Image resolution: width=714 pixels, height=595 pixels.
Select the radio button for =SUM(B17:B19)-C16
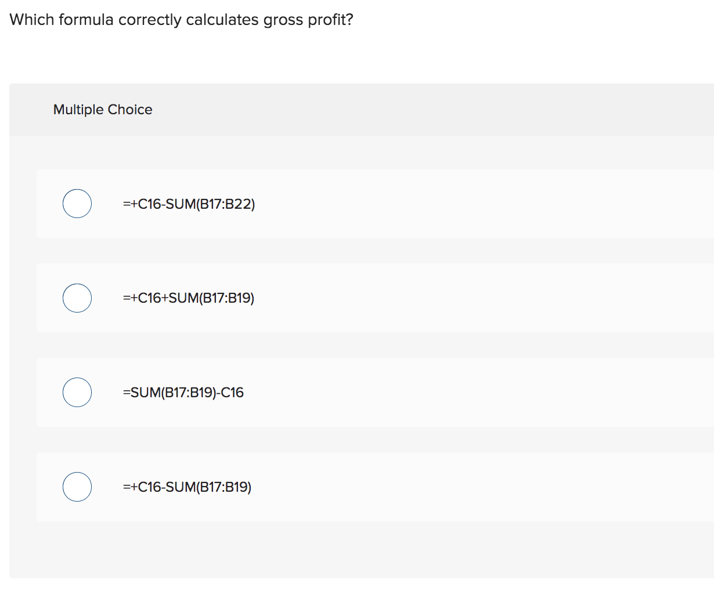pyautogui.click(x=77, y=392)
